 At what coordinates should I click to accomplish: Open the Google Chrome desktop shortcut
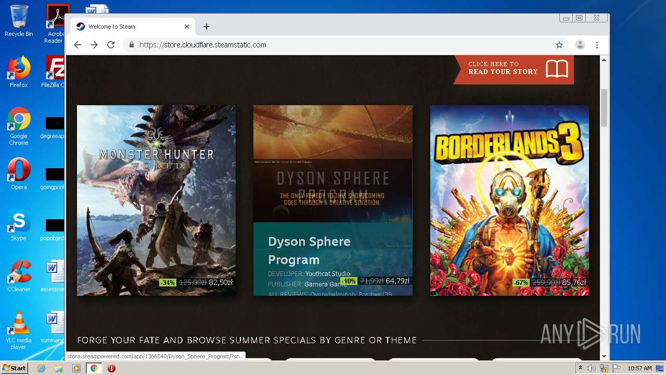click(19, 126)
